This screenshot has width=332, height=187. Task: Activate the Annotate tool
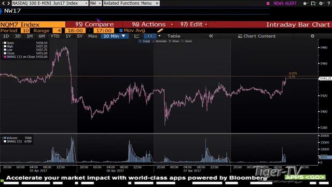point(159,41)
